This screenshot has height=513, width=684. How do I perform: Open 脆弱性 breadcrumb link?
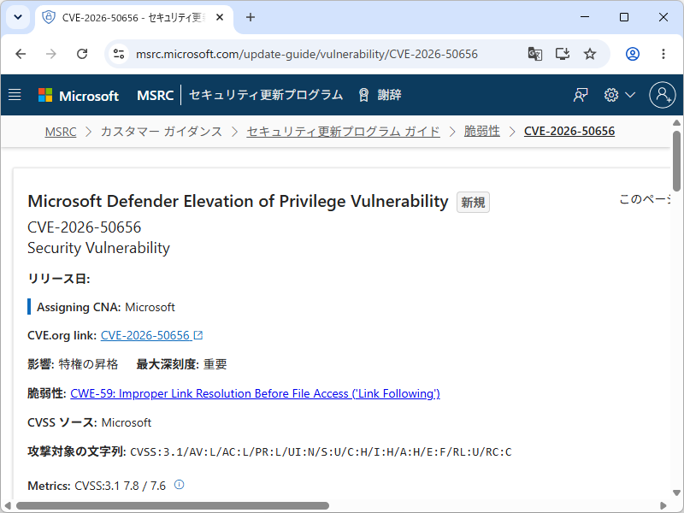[x=482, y=131]
